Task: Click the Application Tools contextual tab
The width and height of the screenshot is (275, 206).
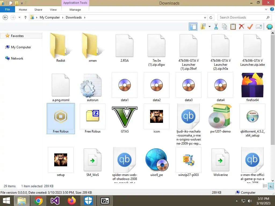Action: 75,3
